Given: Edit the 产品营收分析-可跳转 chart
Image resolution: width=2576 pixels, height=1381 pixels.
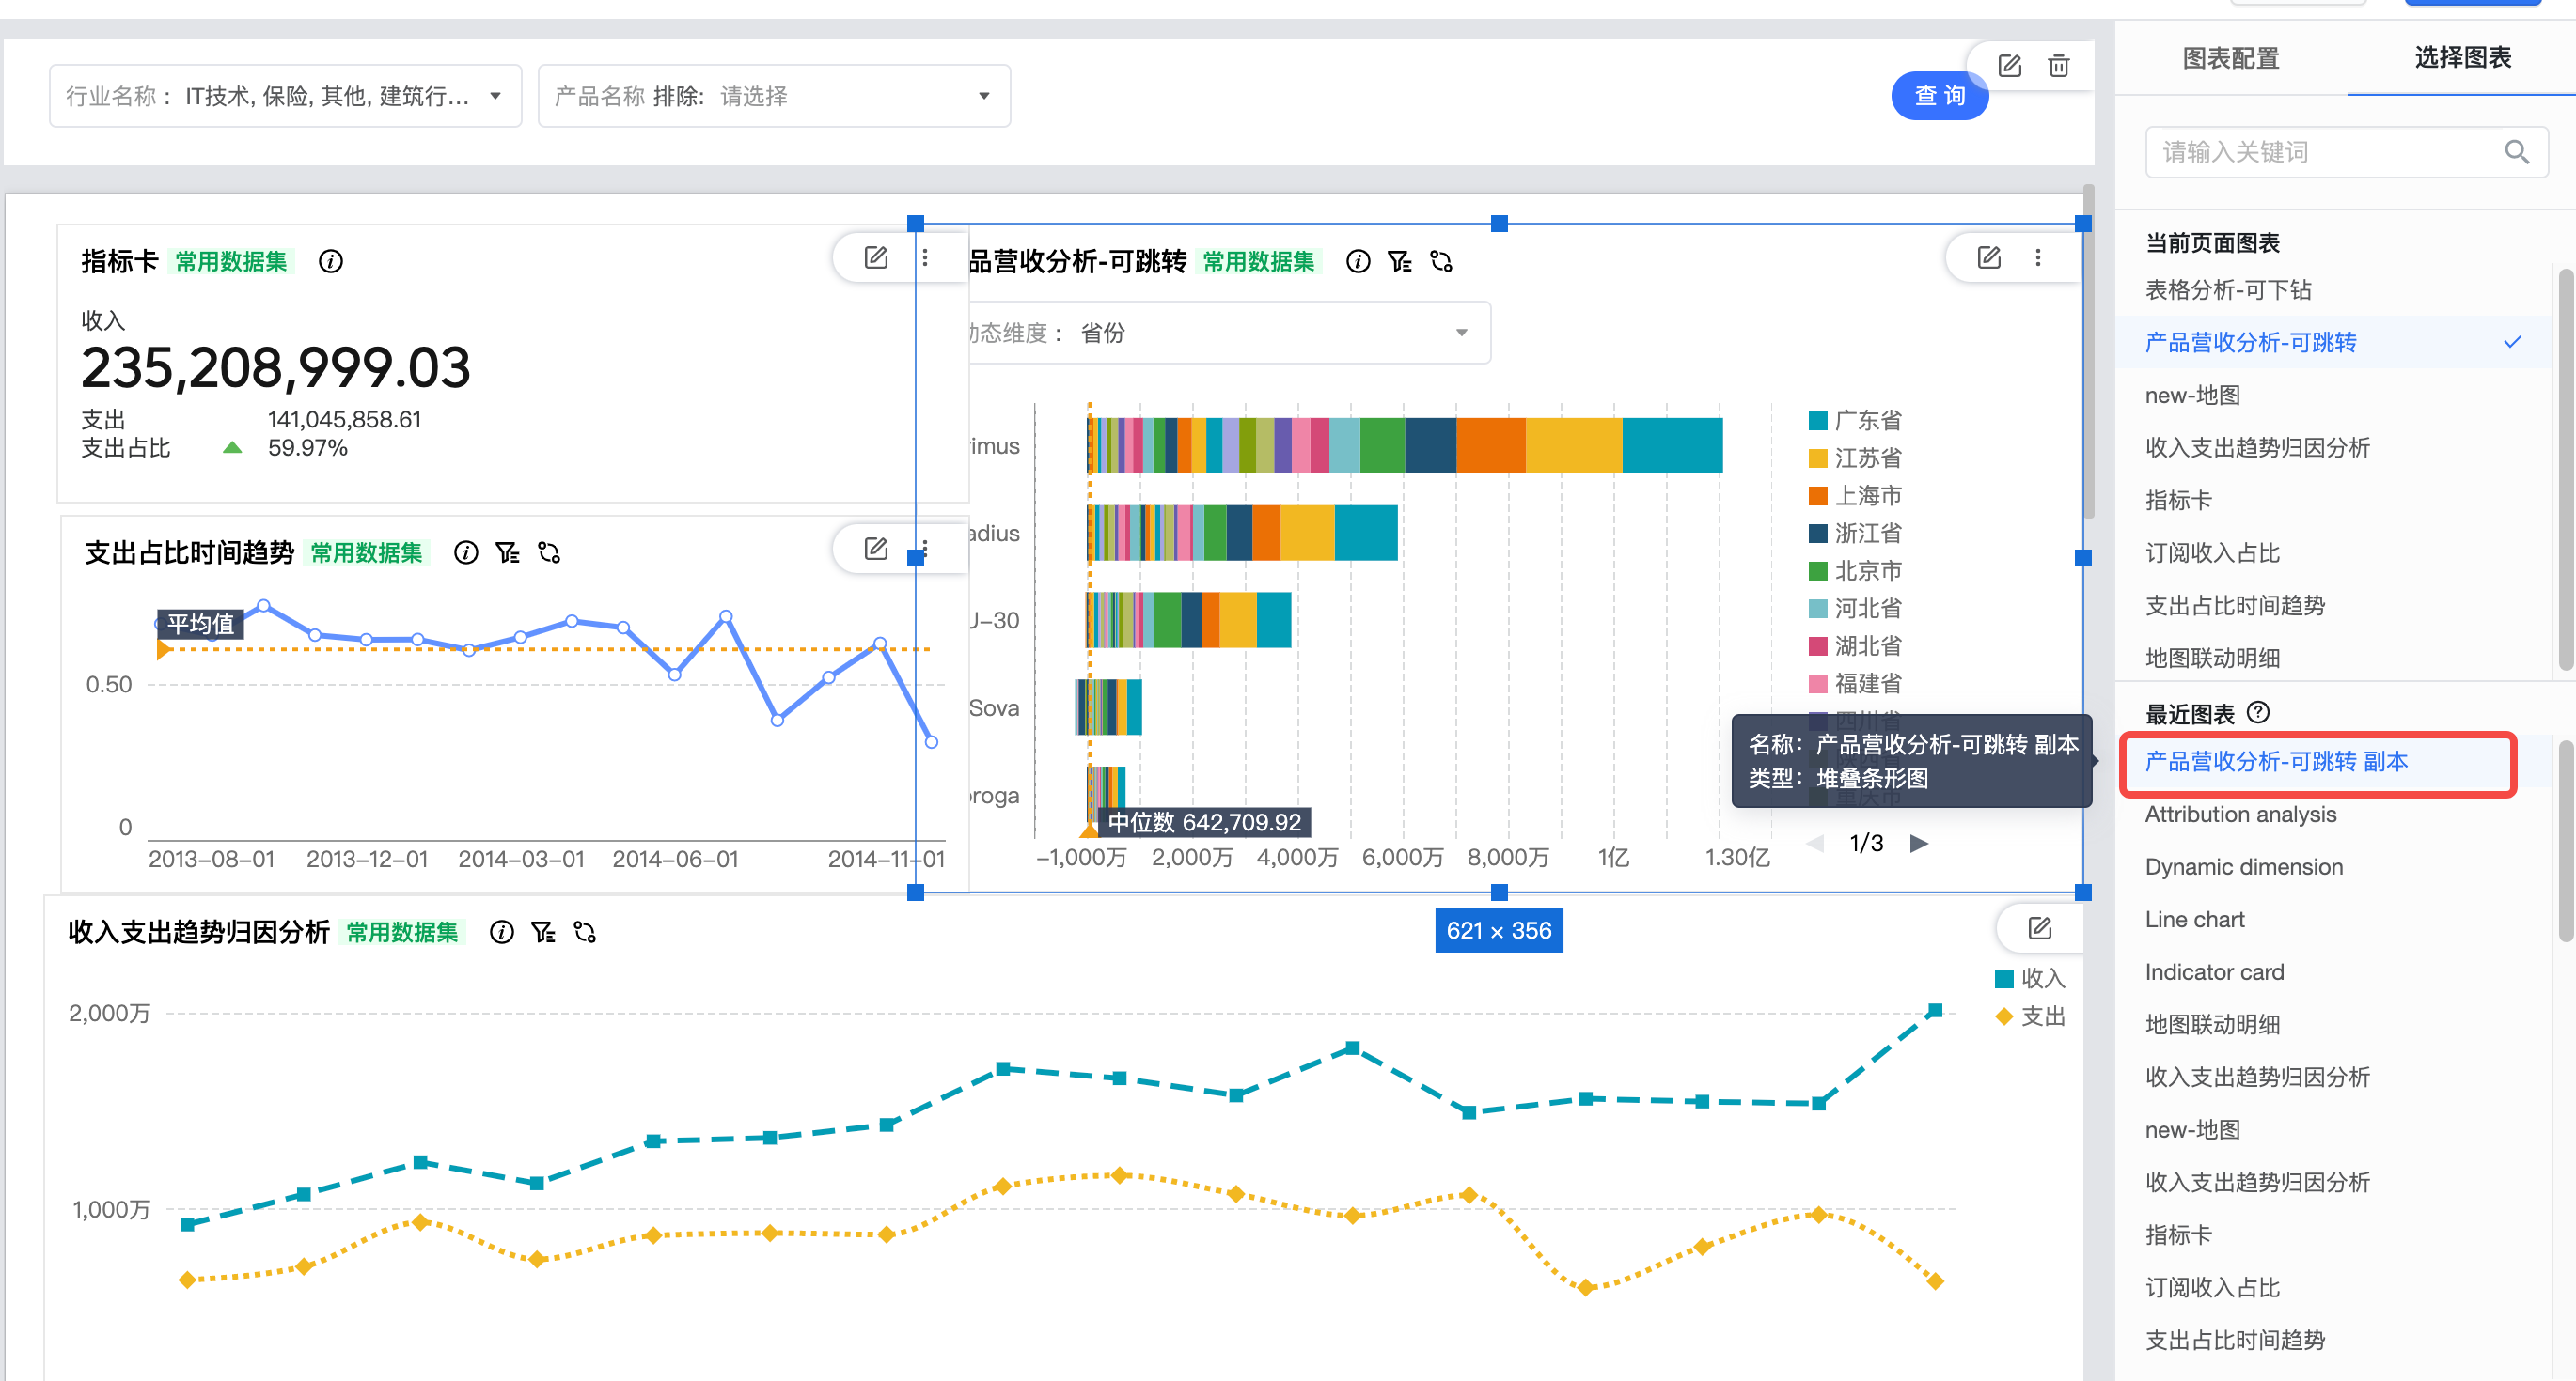Looking at the screenshot, I should tap(1989, 257).
